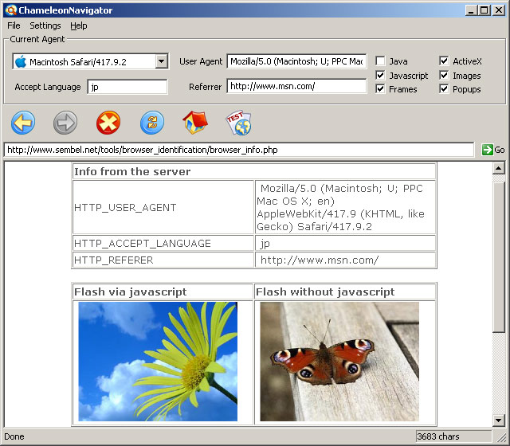
Task: Click the Test browser globe icon
Action: click(x=238, y=123)
